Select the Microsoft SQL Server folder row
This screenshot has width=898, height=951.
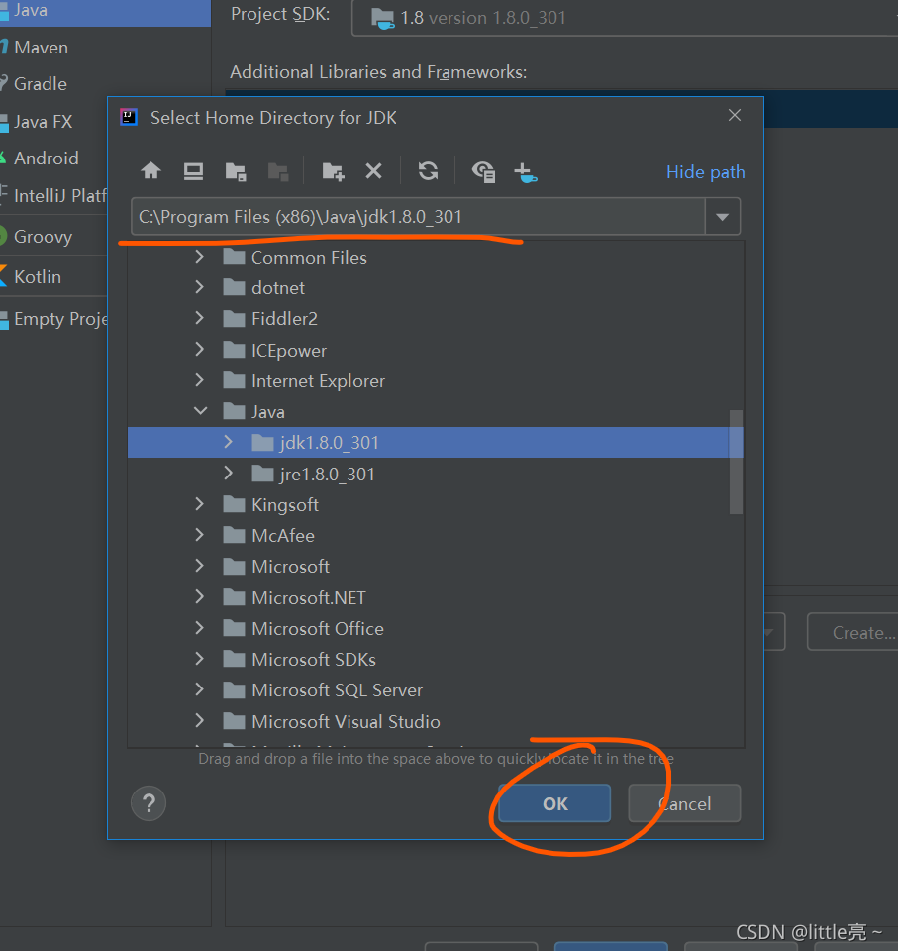(435, 690)
